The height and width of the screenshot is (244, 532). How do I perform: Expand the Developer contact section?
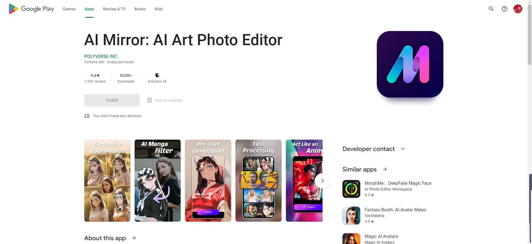[x=403, y=149]
